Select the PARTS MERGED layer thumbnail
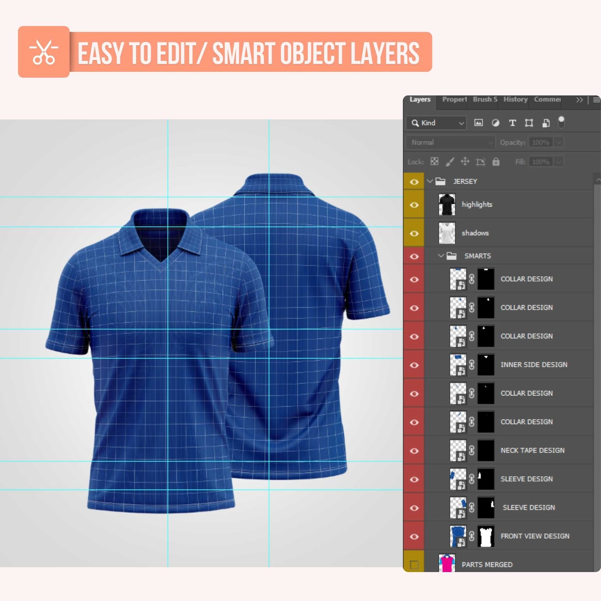 (447, 563)
